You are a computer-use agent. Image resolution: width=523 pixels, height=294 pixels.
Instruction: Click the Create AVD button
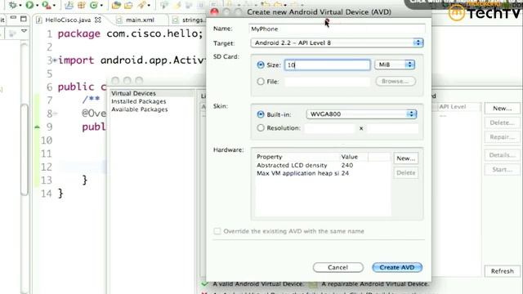coord(397,267)
